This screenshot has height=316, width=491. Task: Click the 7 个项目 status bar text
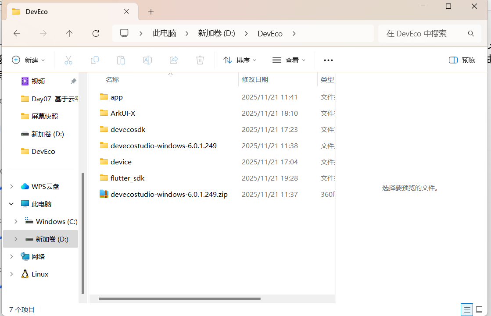pyautogui.click(x=22, y=309)
